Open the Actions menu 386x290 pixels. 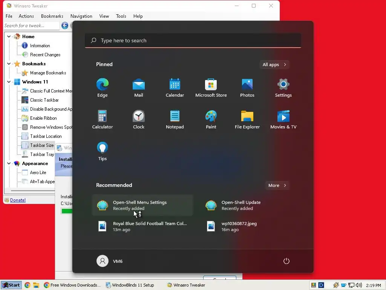26,16
